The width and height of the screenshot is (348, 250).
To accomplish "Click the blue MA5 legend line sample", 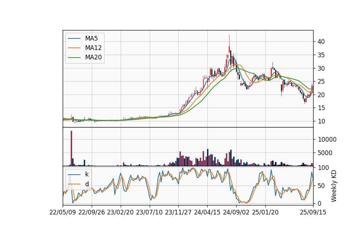I will (x=74, y=38).
